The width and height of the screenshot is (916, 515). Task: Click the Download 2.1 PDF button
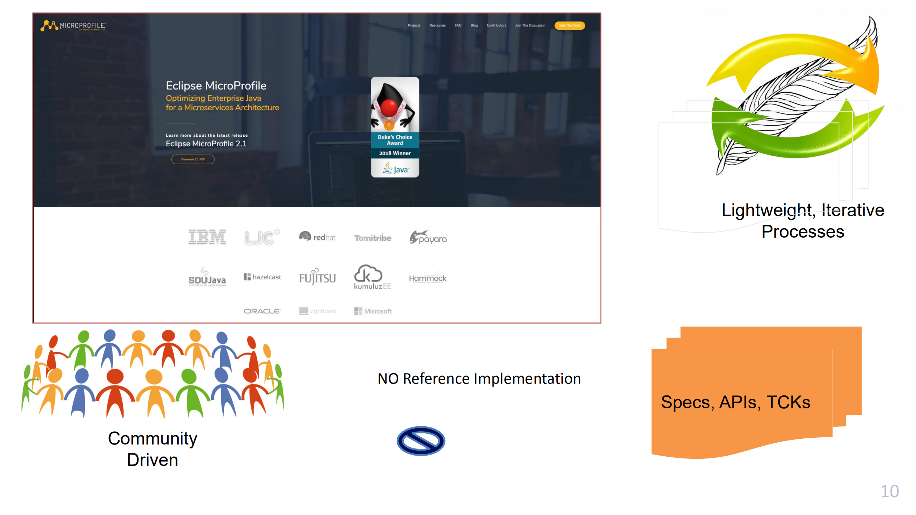pos(193,159)
